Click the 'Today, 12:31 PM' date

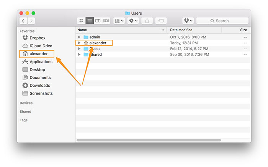[184, 43]
